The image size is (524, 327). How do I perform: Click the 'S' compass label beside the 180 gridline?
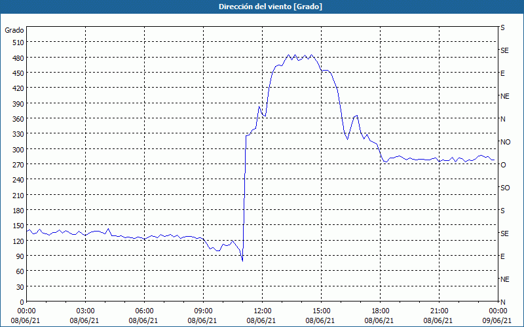click(502, 211)
